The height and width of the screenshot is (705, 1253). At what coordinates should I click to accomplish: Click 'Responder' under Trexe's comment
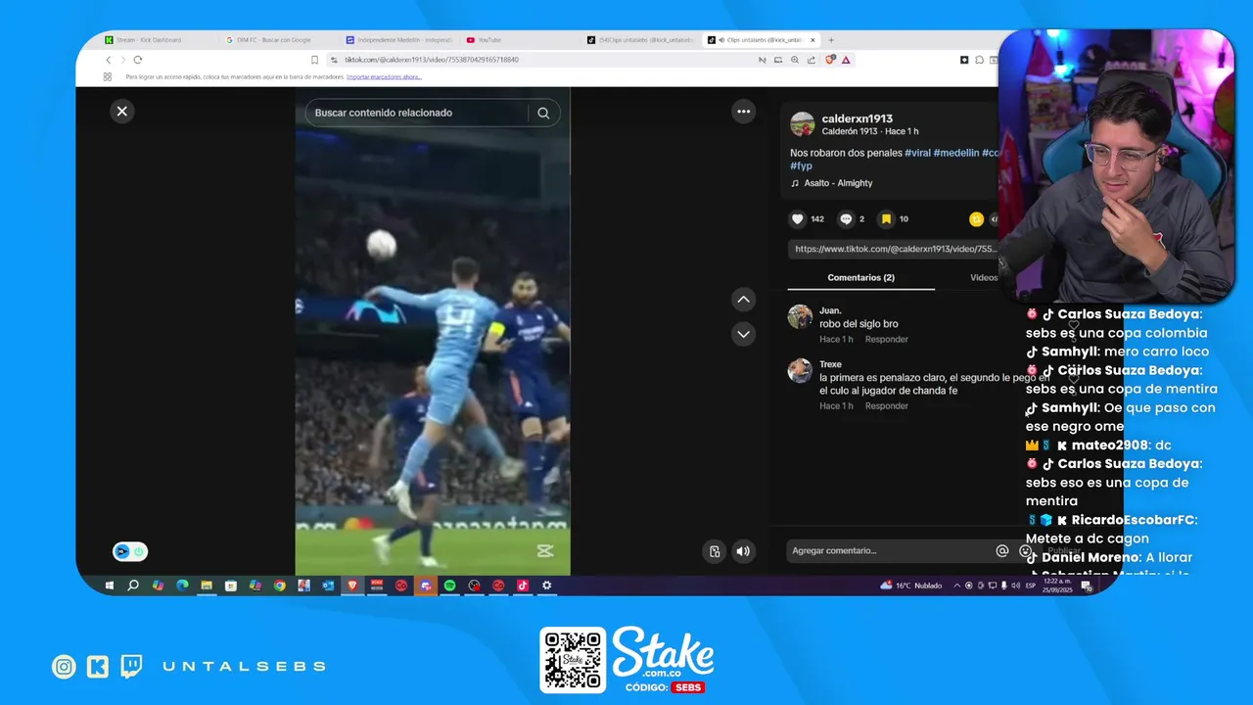[x=887, y=405]
